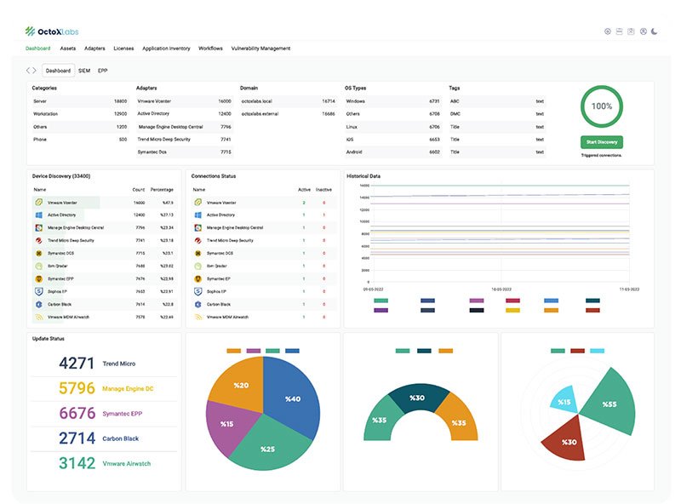Click Symantec DCS icon in Connections Status
Screen dimensions: 681x504
[198, 253]
